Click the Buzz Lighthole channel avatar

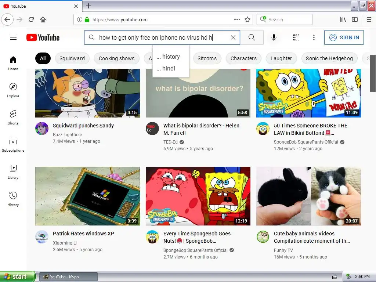[42, 129]
